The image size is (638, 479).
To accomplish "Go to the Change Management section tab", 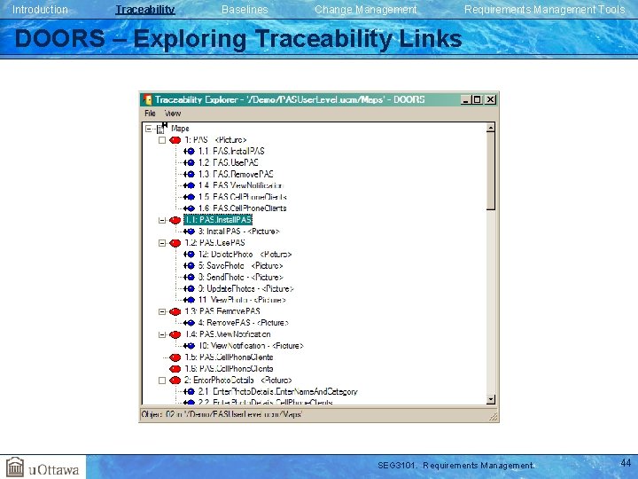I will [x=365, y=10].
